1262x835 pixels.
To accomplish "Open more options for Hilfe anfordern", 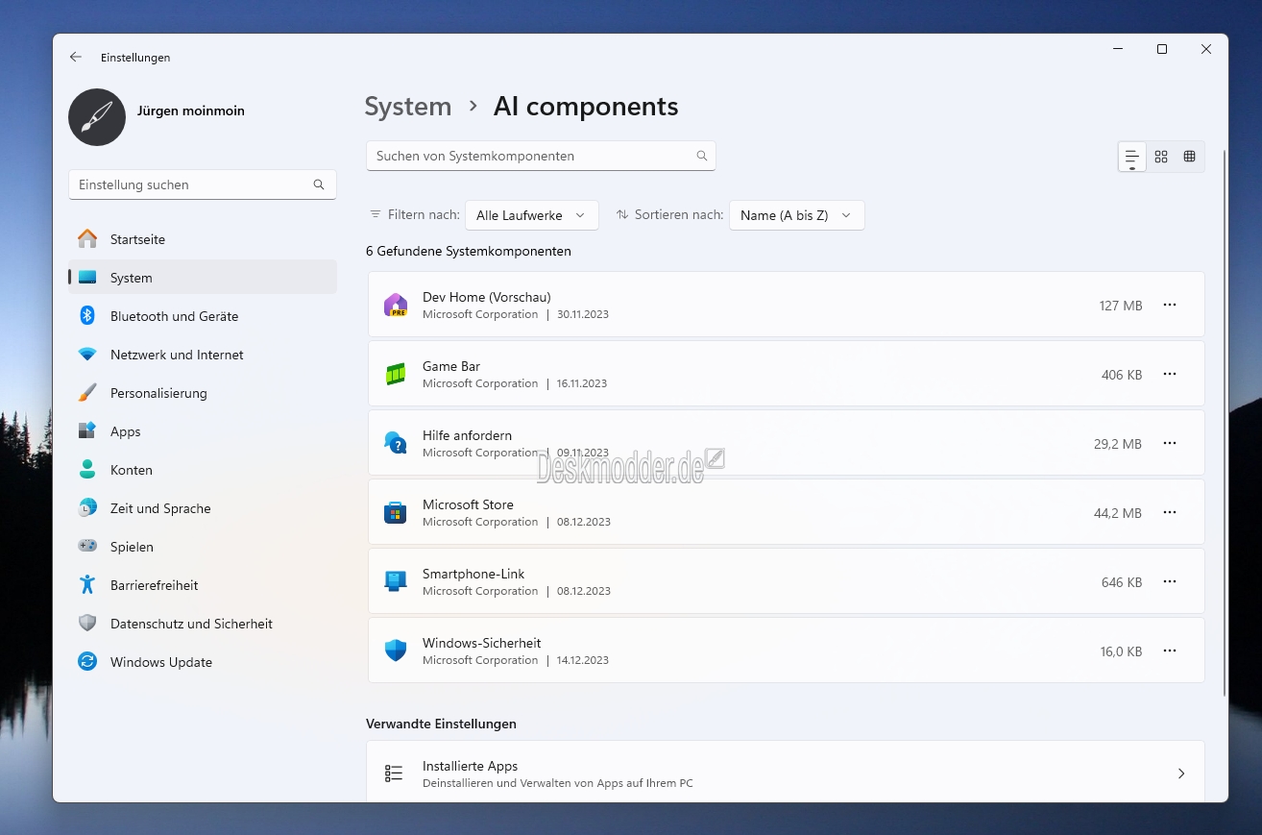I will point(1170,443).
